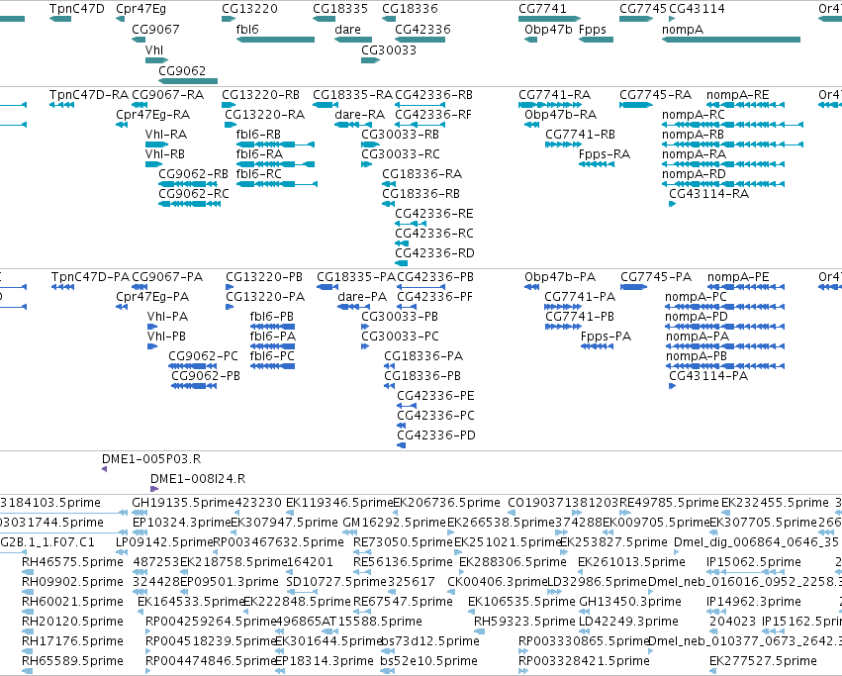Click EST bs52e10.5prime
The width and height of the screenshot is (842, 676).
428,661
